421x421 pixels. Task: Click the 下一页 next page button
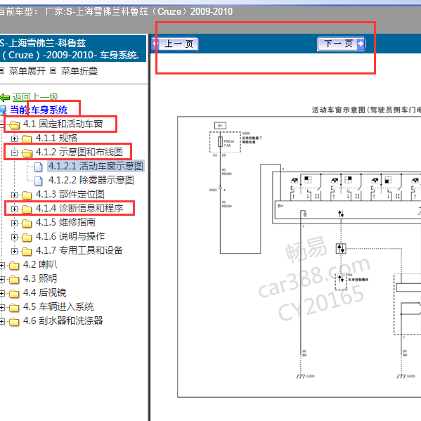pyautogui.click(x=341, y=44)
